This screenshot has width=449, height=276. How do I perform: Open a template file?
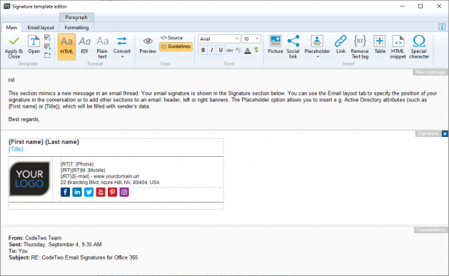pos(34,45)
